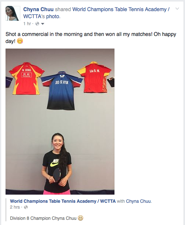The height and width of the screenshot is (225, 185).
Task: Click the globe icon on original post
Action: (x=26, y=207)
